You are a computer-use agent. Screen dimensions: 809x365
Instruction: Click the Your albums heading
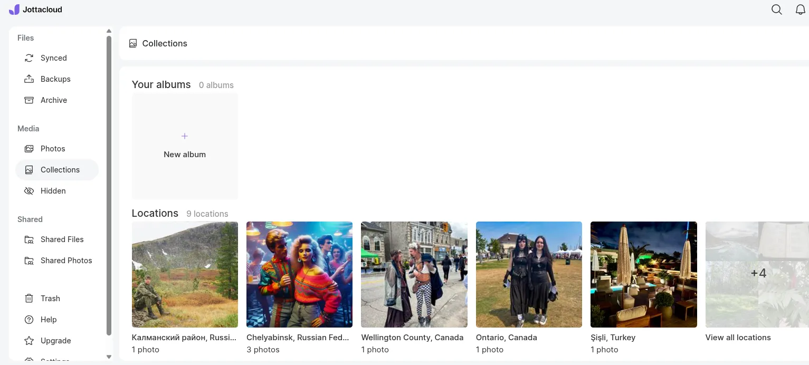click(x=161, y=84)
